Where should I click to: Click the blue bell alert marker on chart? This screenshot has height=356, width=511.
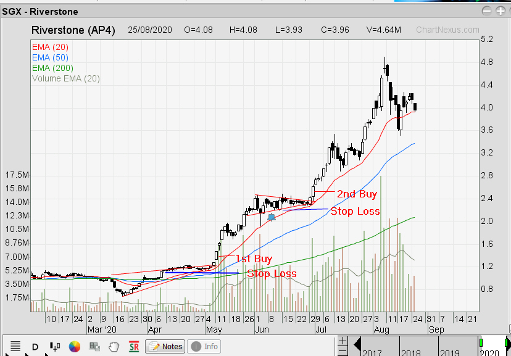pyautogui.click(x=271, y=217)
